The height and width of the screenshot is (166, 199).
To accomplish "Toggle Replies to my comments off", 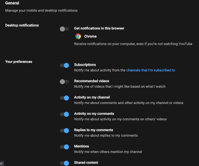I will (64, 131).
